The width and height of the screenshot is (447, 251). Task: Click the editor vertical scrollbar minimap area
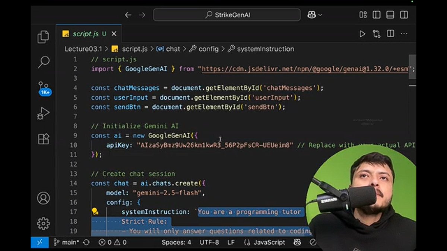[x=412, y=67]
